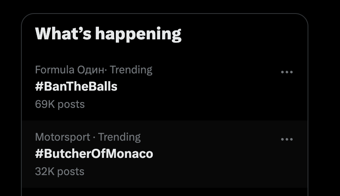Open the #BanTheBalls hashtag

(76, 87)
